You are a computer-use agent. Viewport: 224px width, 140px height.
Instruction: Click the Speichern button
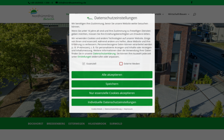coord(112,84)
